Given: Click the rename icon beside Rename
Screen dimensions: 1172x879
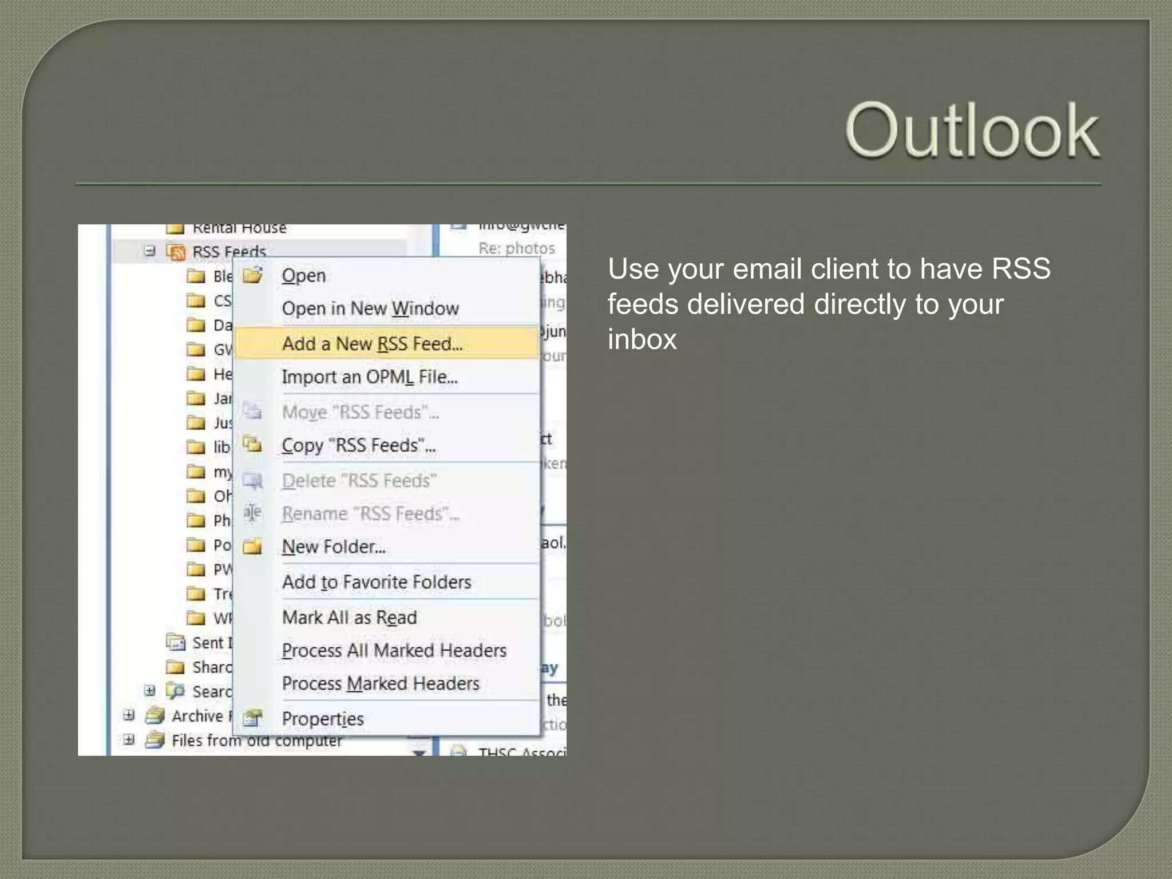Looking at the screenshot, I should (252, 512).
